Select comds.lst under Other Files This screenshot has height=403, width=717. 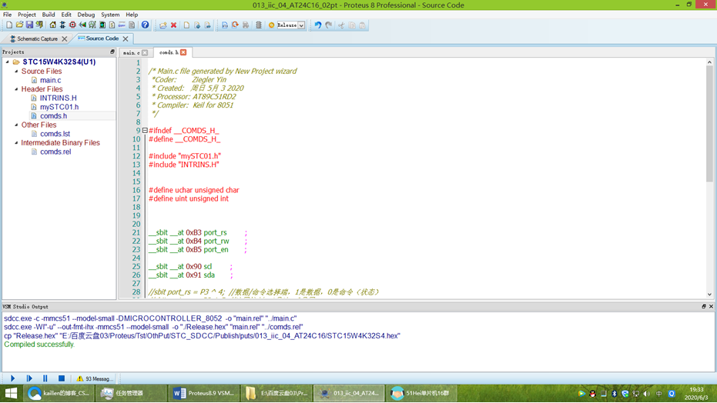(55, 134)
